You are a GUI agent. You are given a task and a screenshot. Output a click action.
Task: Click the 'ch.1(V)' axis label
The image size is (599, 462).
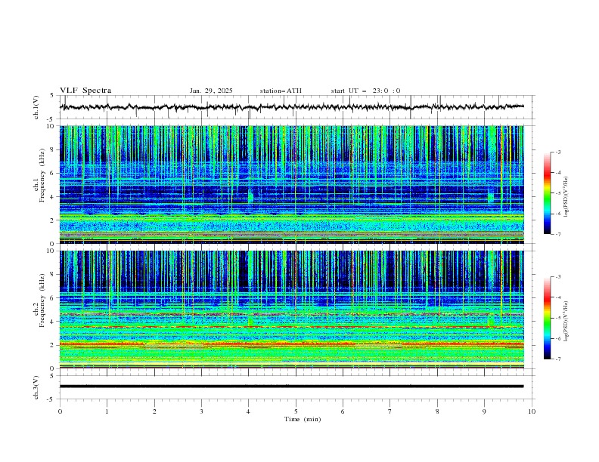[36, 107]
